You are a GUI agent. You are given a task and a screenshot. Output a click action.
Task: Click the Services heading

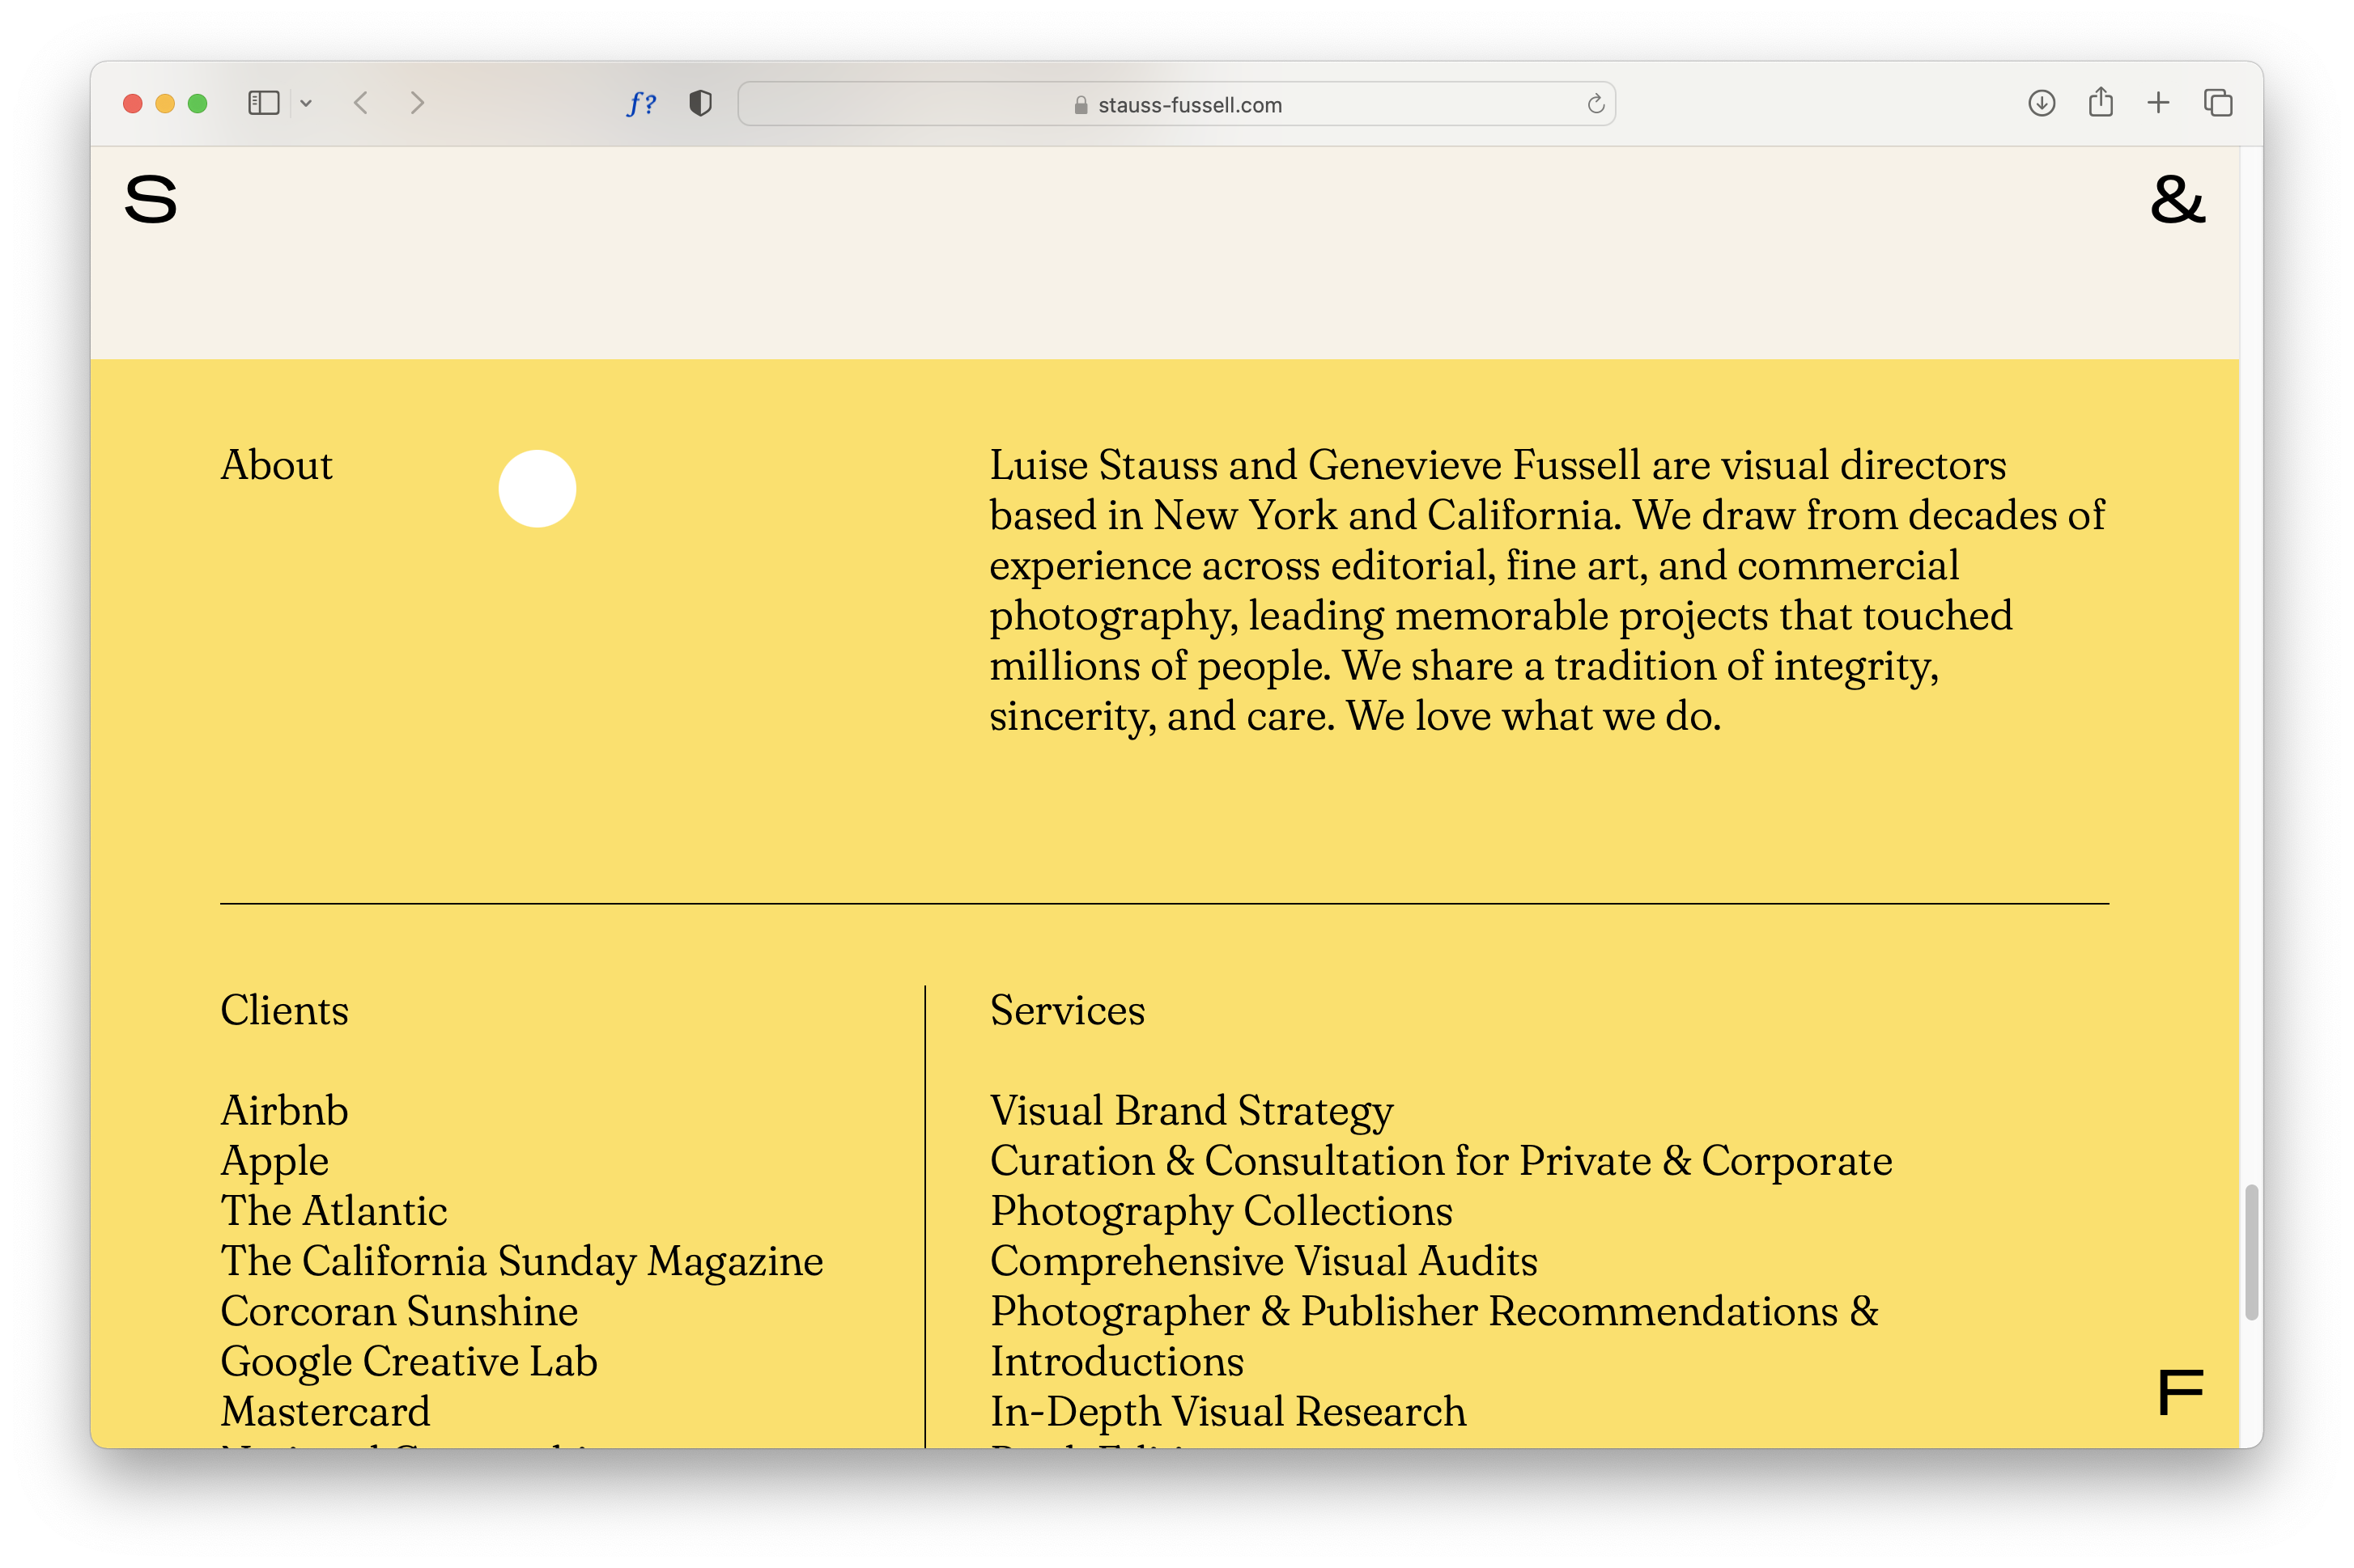click(x=1066, y=1010)
